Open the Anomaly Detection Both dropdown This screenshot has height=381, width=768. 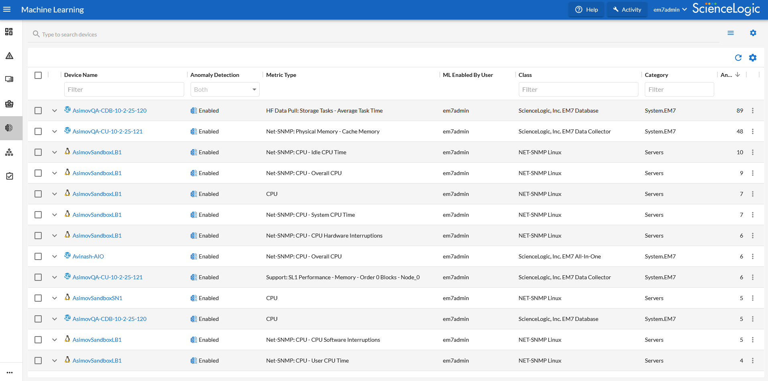[x=225, y=89]
